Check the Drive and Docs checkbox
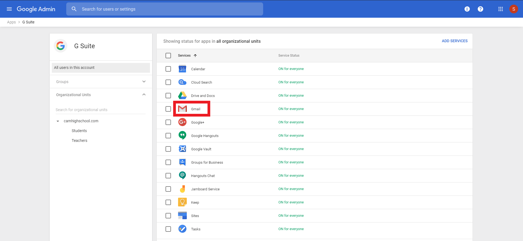Screen dimensions: 523x241 point(168,96)
